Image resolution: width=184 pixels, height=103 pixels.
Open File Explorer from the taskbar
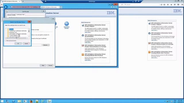(x=19, y=101)
